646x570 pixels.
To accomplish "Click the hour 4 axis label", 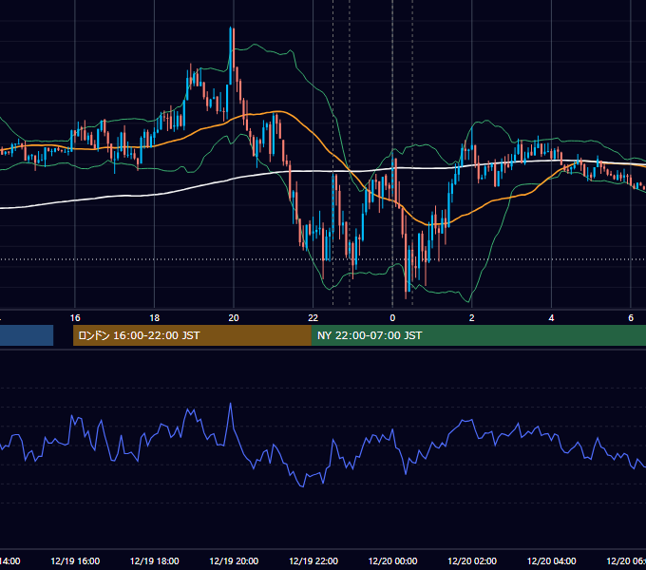I will coord(551,318).
